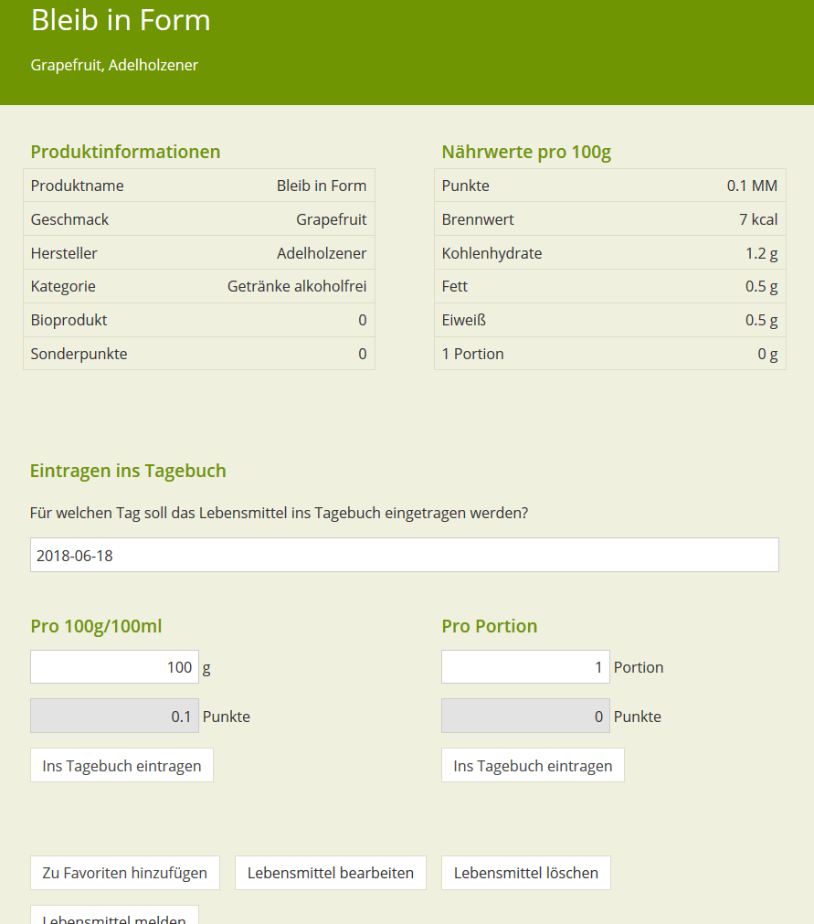Click the gram amount field with 100
Image resolution: width=814 pixels, height=924 pixels.
point(114,667)
